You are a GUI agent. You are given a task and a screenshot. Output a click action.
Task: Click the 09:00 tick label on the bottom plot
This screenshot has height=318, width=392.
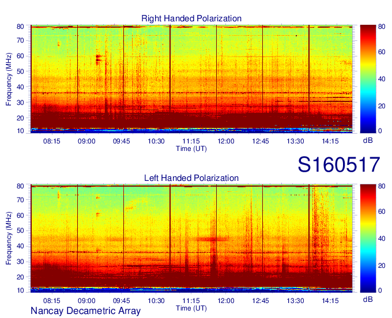pos(86,301)
